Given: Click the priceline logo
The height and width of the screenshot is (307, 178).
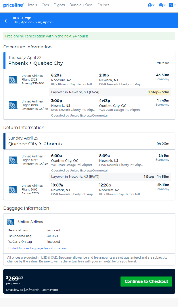Looking at the screenshot, I should point(13,5).
